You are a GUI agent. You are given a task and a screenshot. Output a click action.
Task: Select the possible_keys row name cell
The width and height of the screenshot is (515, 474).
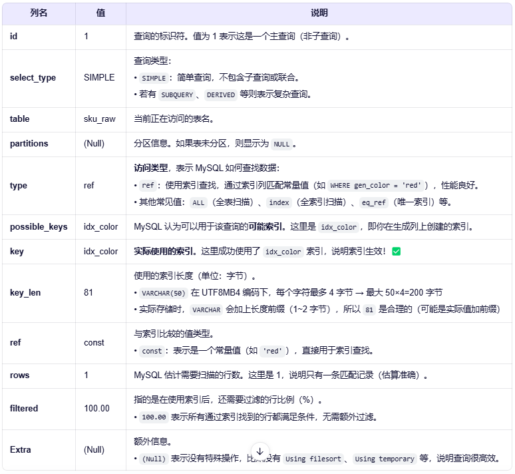pos(39,227)
